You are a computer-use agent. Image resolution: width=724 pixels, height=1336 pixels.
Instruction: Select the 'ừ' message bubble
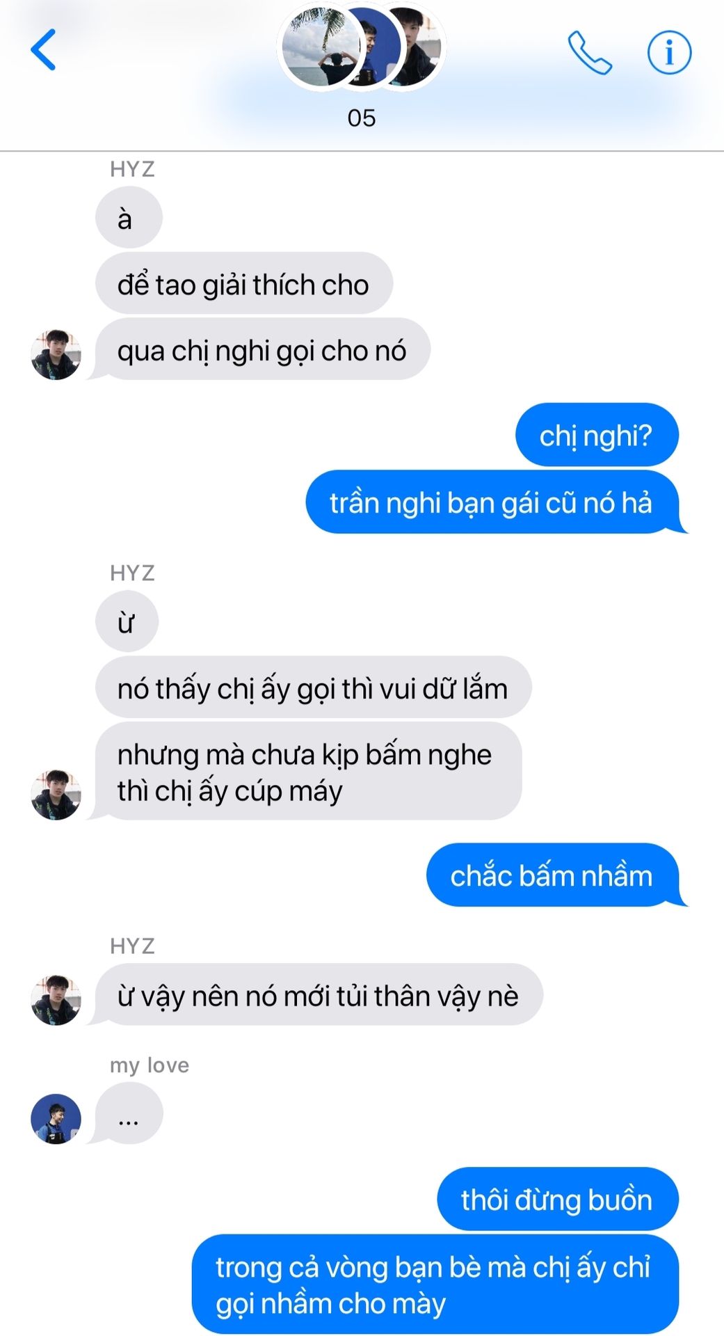click(x=127, y=621)
